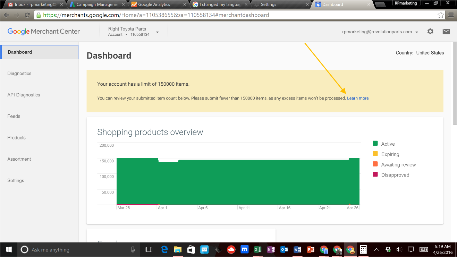Open the Calculator taskbar icon

pos(363,250)
